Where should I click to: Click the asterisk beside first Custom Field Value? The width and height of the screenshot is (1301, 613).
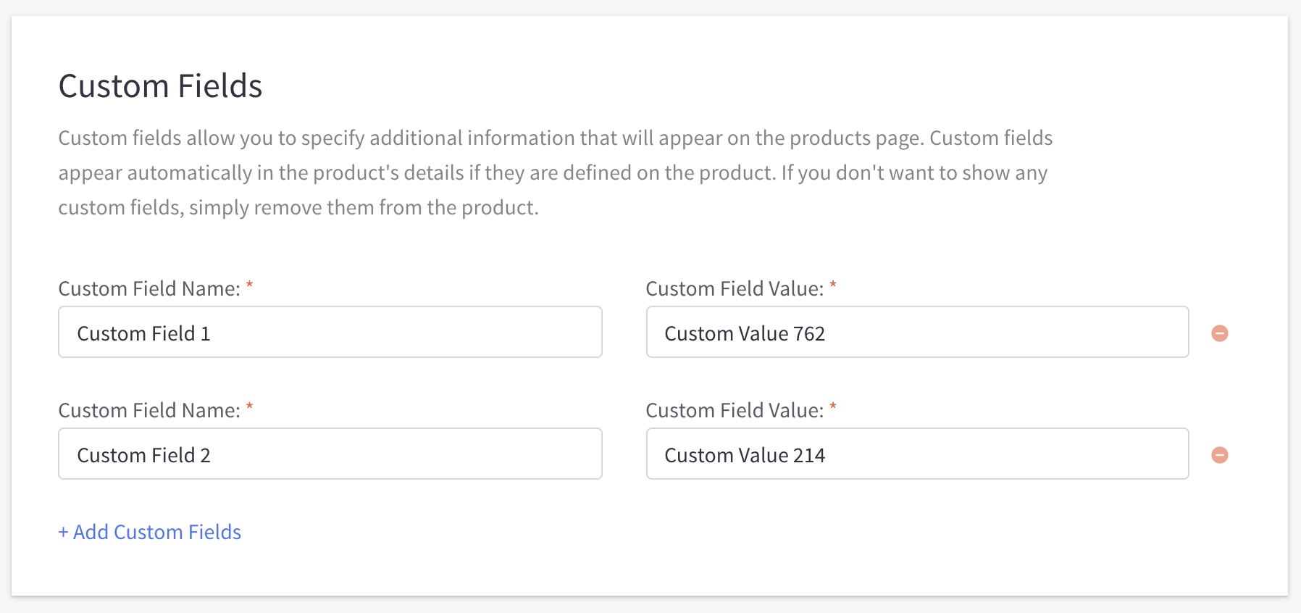pyautogui.click(x=833, y=285)
